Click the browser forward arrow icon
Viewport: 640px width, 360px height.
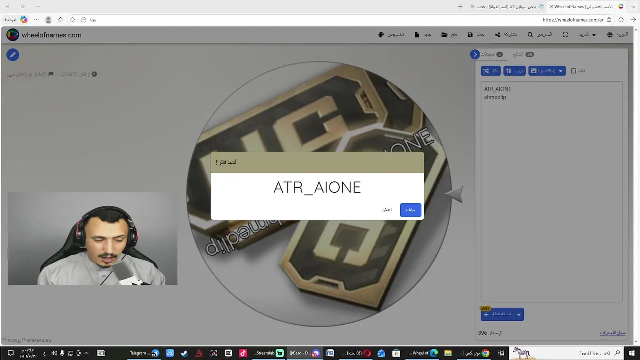tap(633, 20)
